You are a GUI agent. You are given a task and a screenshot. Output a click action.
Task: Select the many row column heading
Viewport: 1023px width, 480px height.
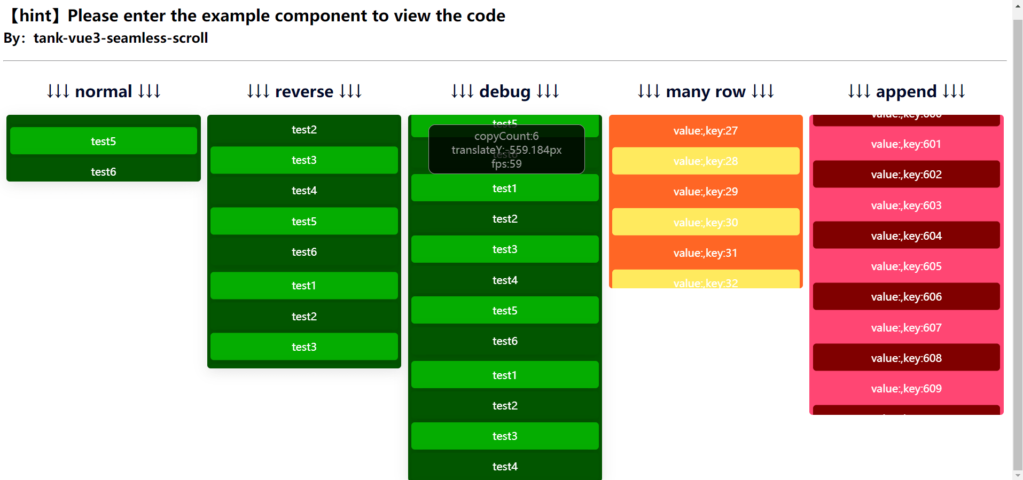click(x=706, y=91)
